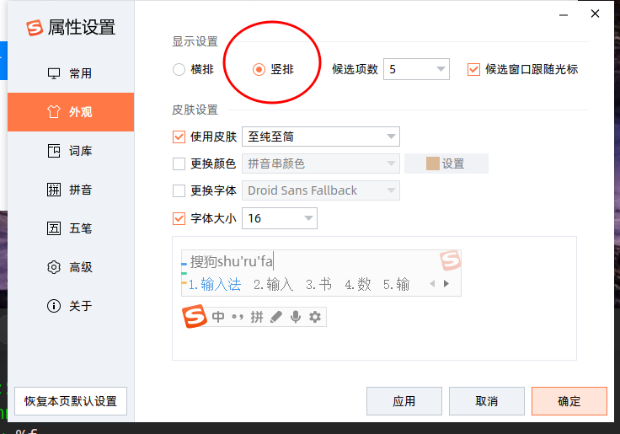Screen dimensions: 620x434
Task: Switch to the 拼音 tab
Action: coord(71,190)
